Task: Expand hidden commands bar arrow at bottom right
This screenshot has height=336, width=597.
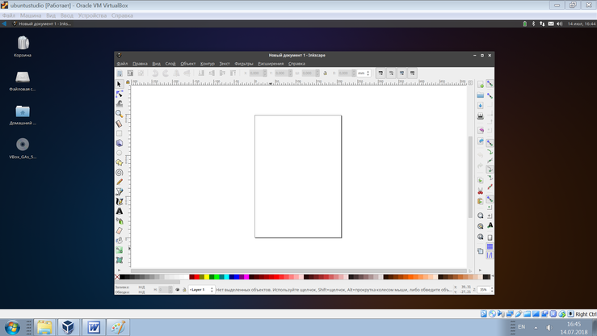Action: pos(481,270)
